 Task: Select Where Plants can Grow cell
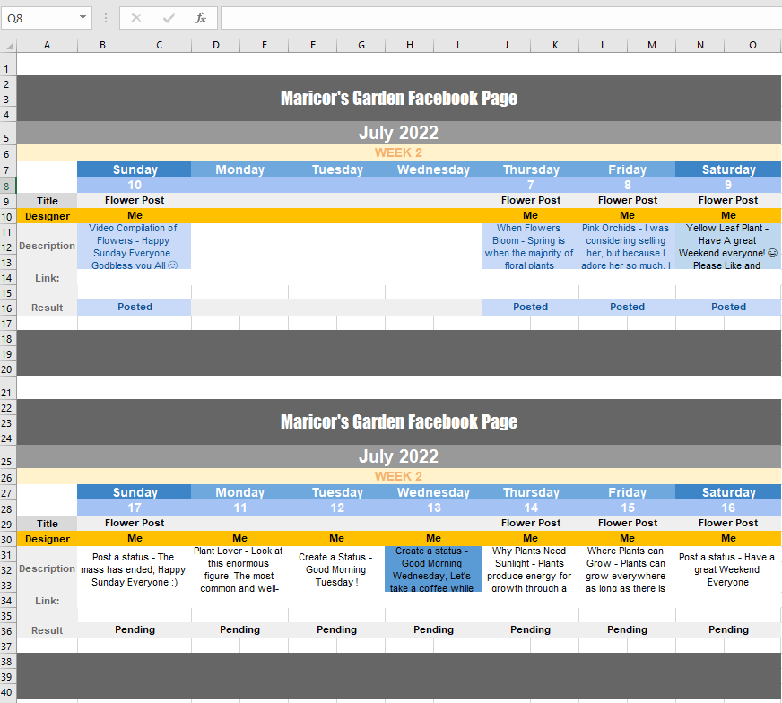tap(627, 569)
